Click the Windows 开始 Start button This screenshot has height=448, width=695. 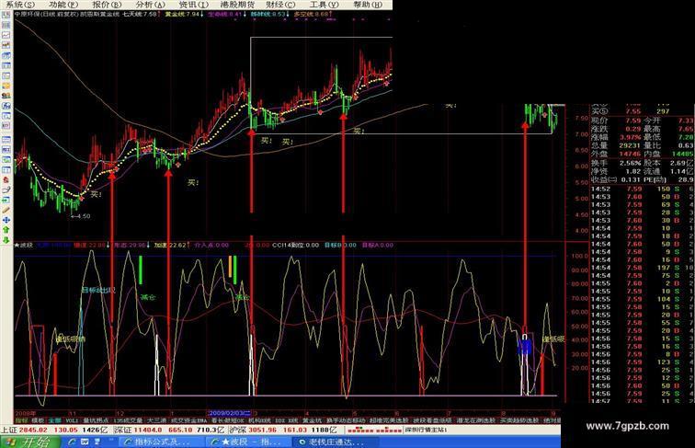click(30, 442)
